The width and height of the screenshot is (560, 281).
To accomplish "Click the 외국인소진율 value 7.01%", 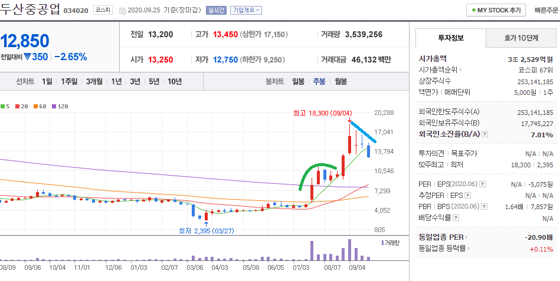I will (x=542, y=135).
